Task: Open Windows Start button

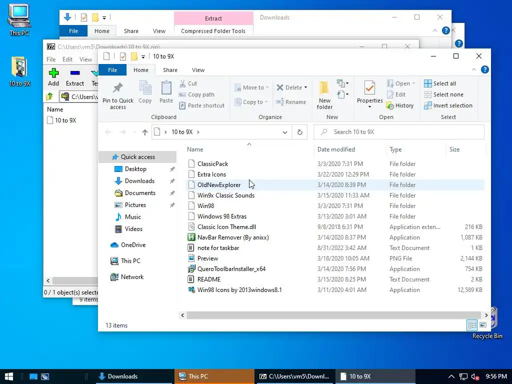Action: [x=9, y=376]
